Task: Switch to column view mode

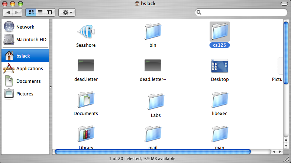Action: 49,13
